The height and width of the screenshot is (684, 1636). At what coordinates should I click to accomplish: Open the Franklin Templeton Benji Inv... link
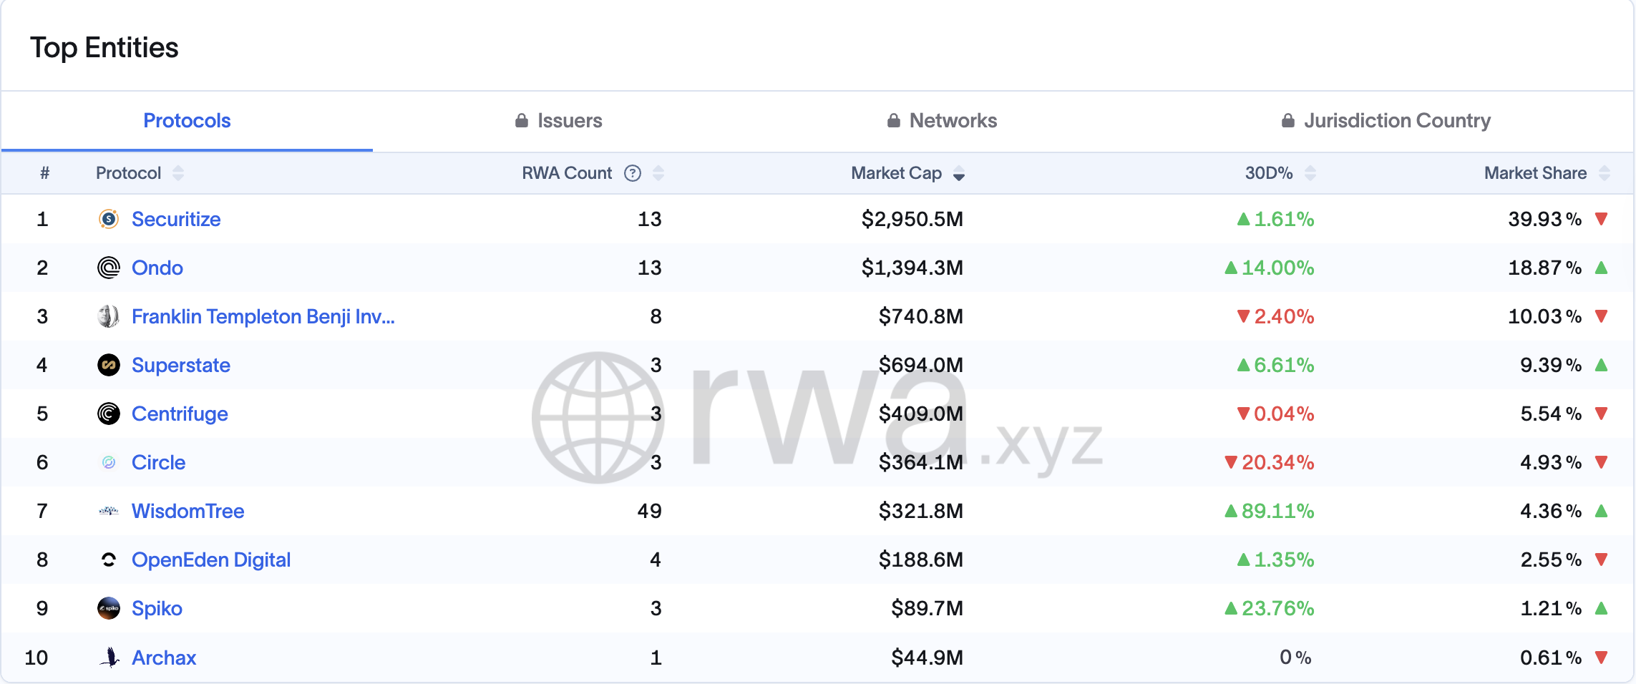point(262,316)
